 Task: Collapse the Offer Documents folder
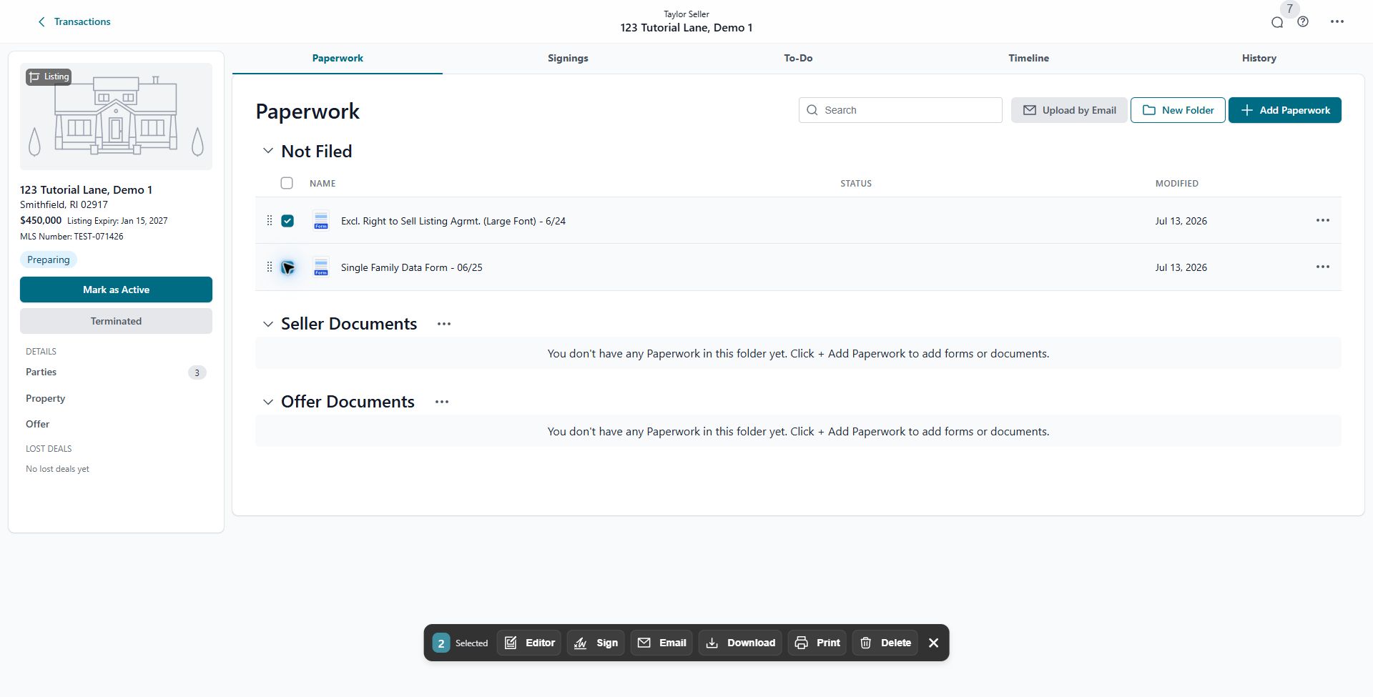click(x=268, y=402)
